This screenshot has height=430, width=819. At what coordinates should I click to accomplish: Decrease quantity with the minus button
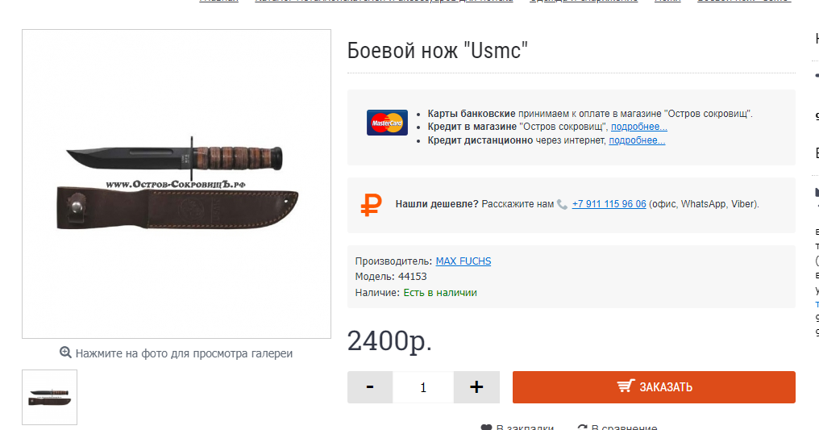[370, 387]
